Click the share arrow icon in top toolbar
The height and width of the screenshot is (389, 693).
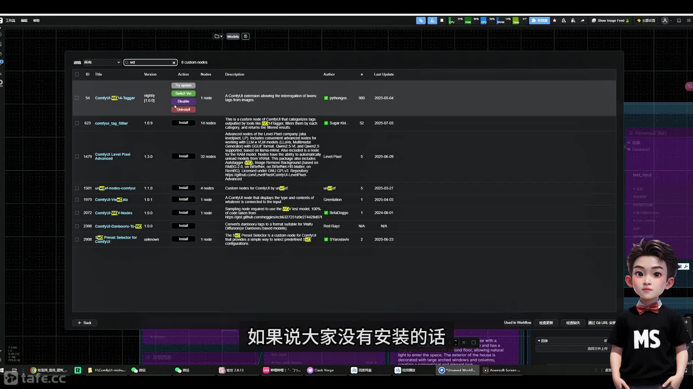583,21
